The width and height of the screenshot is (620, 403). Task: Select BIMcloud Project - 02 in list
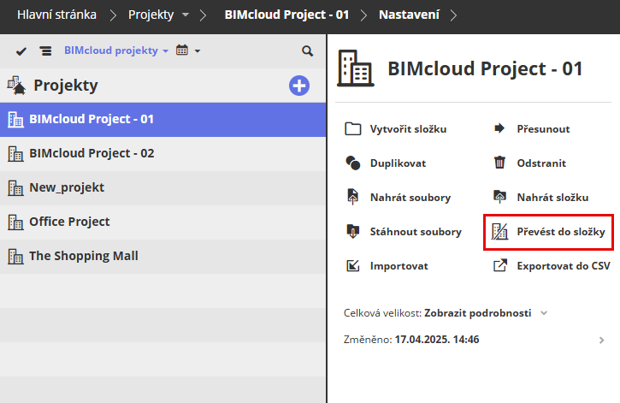coord(162,153)
